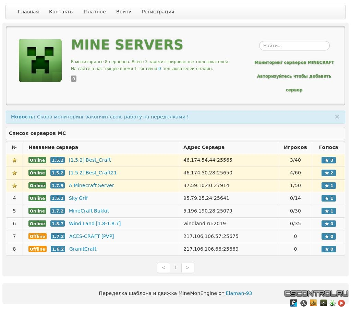This screenshot has height=309, width=351.
Task: Select Войти in the top navigation
Action: (124, 12)
